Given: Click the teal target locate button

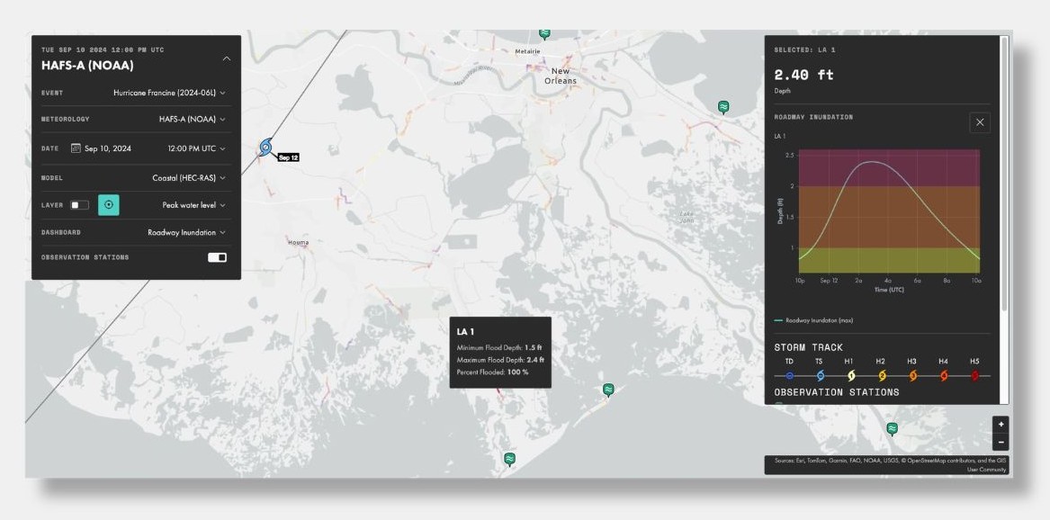Looking at the screenshot, I should pos(109,205).
